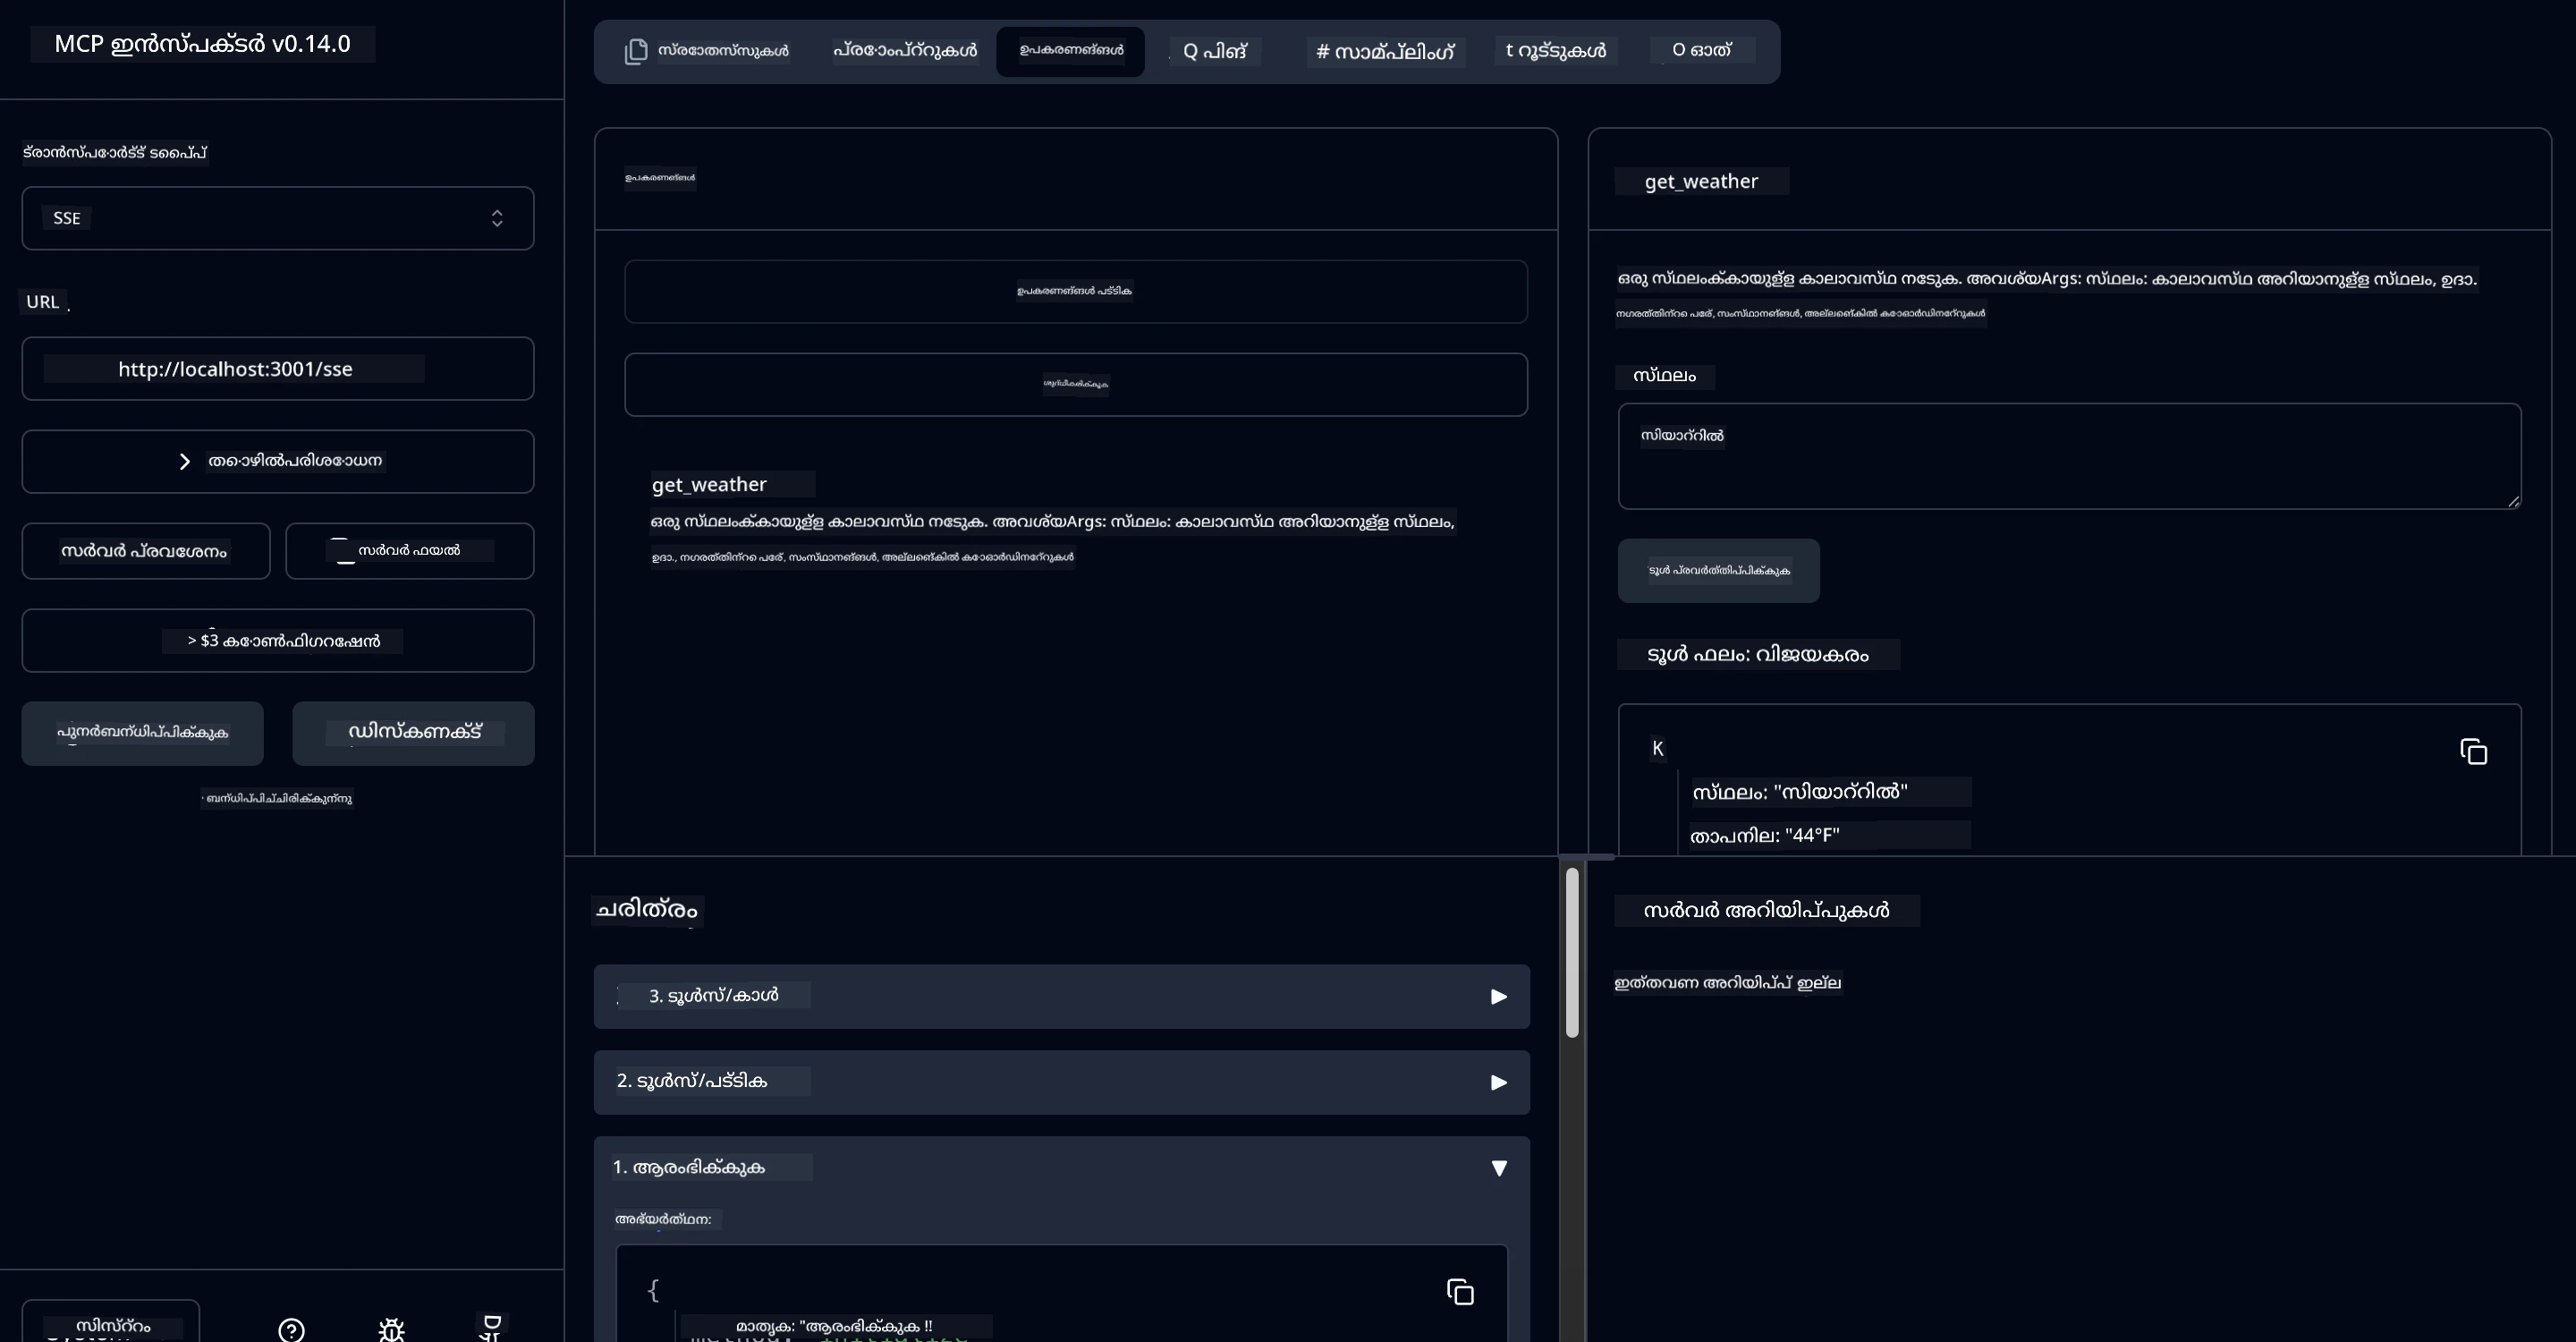Click the ഉപകരണങ്ങൾ പട്ടിക list tools button

pyautogui.click(x=1076, y=291)
